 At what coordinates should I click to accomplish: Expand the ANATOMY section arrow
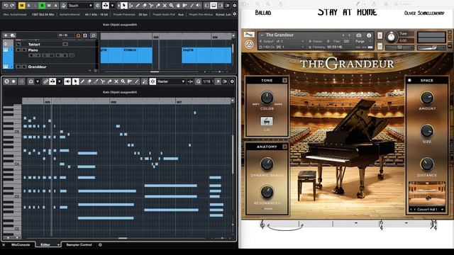[284, 147]
